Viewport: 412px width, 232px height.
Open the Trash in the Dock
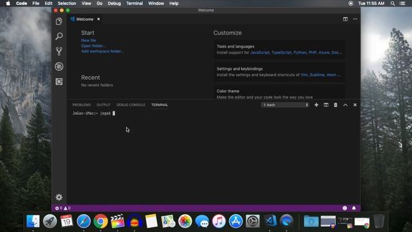(379, 221)
